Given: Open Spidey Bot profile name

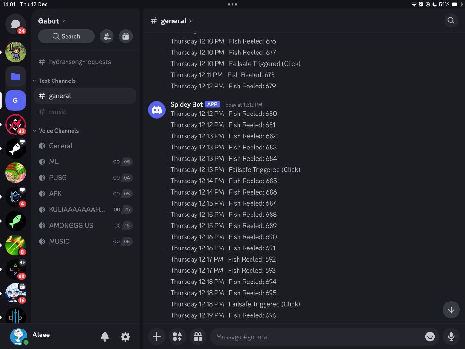Looking at the screenshot, I should (x=186, y=104).
